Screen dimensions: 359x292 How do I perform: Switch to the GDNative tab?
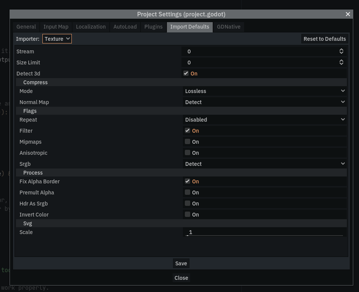(x=228, y=27)
